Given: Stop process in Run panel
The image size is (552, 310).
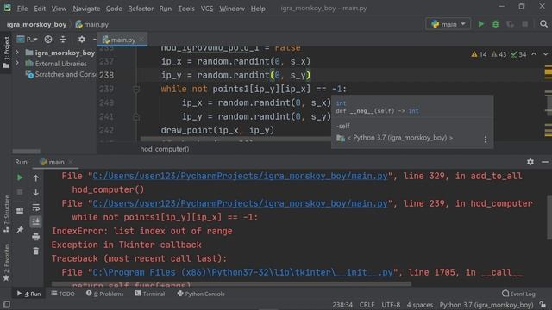Looking at the screenshot, I should [x=20, y=192].
